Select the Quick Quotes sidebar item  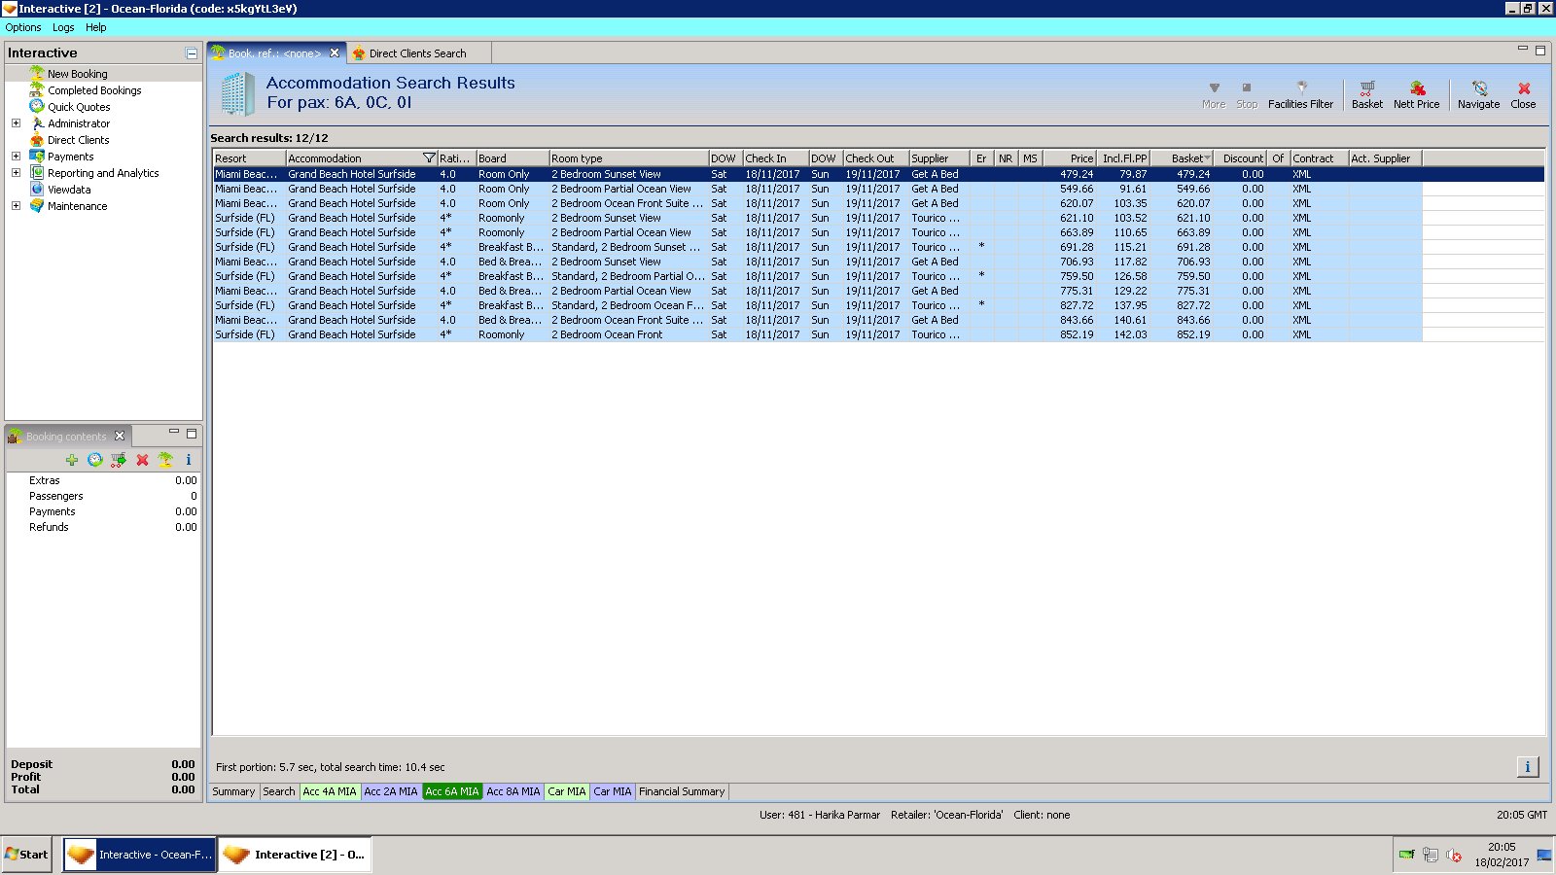(x=79, y=107)
